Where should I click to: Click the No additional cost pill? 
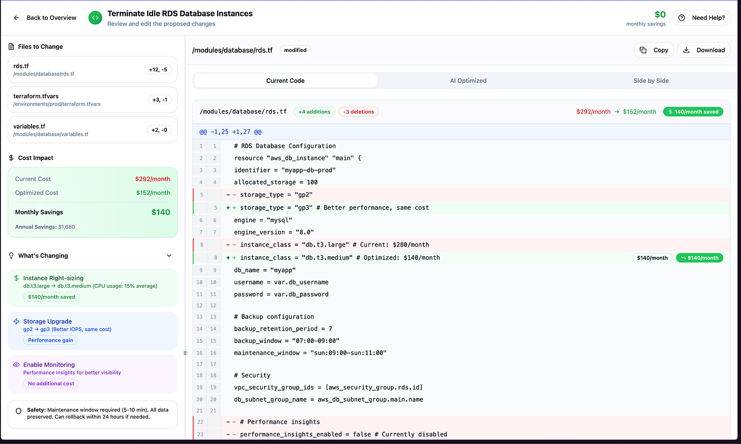tap(51, 383)
